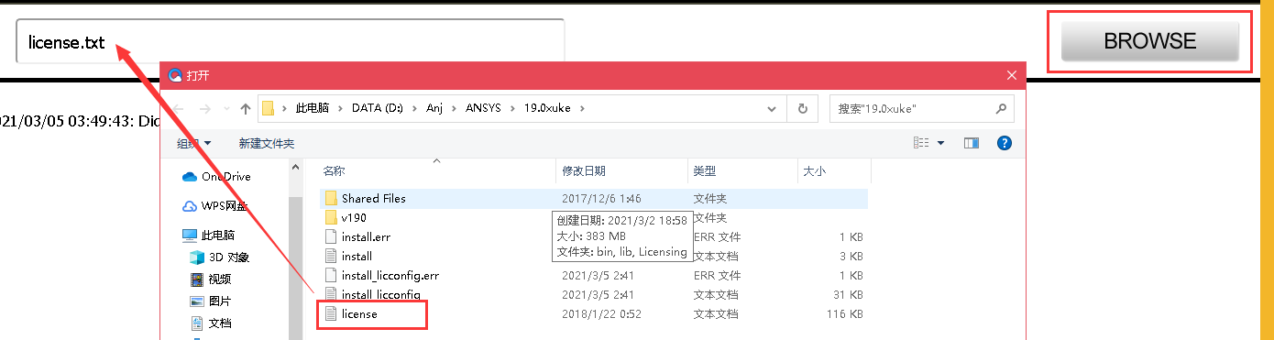Screen dimensions: 1274x340
Task: Select OneDrive in the navigation pane
Action: coord(217,176)
